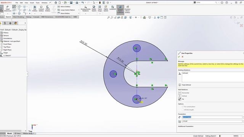Click the line Length parameter field
This screenshot has height=137, width=244.
(212, 117)
